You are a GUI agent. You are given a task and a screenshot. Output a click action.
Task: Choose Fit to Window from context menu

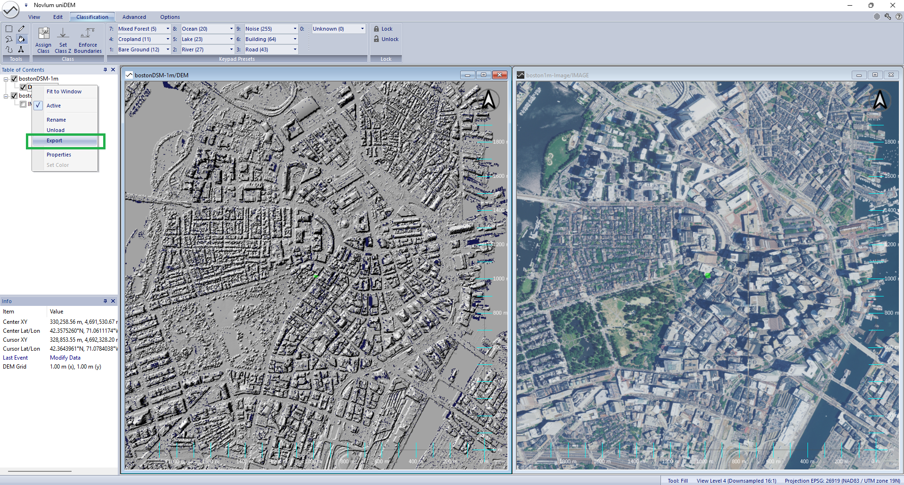coord(65,91)
